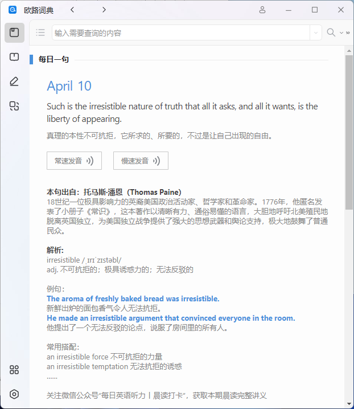Open the hexagon settings icon
Viewport: 354px width, 409px height.
pos(14,394)
